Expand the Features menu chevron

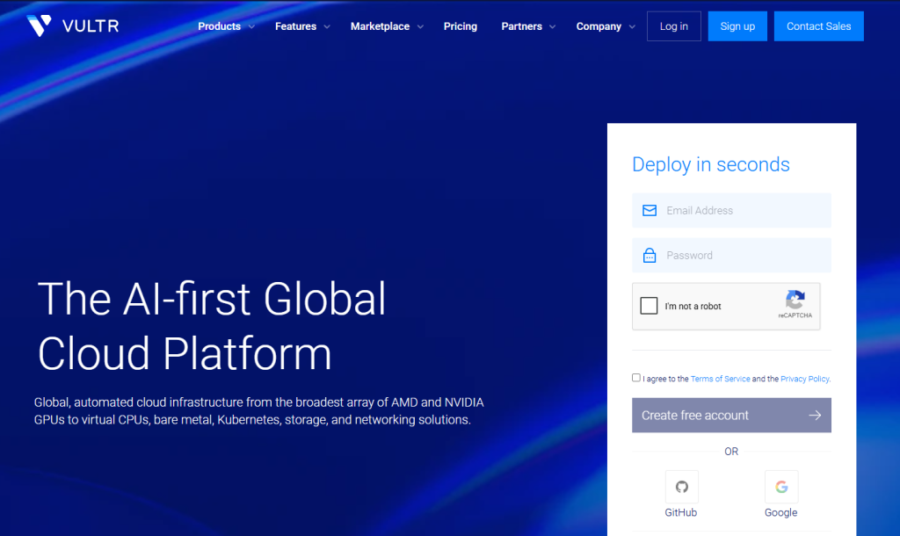point(327,27)
